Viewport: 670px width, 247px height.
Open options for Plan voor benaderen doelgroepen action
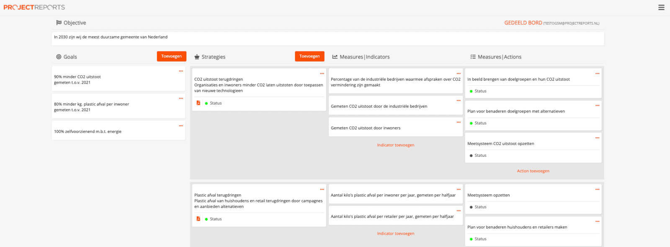[x=598, y=106]
